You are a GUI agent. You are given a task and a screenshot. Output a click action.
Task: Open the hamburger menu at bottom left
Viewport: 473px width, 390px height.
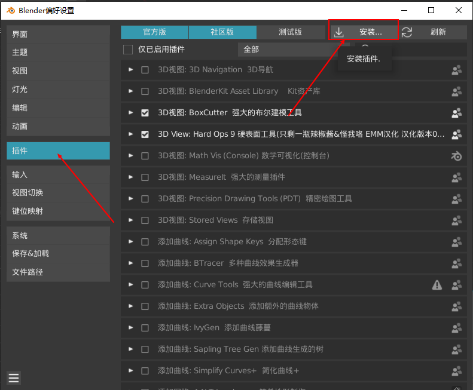(x=14, y=378)
